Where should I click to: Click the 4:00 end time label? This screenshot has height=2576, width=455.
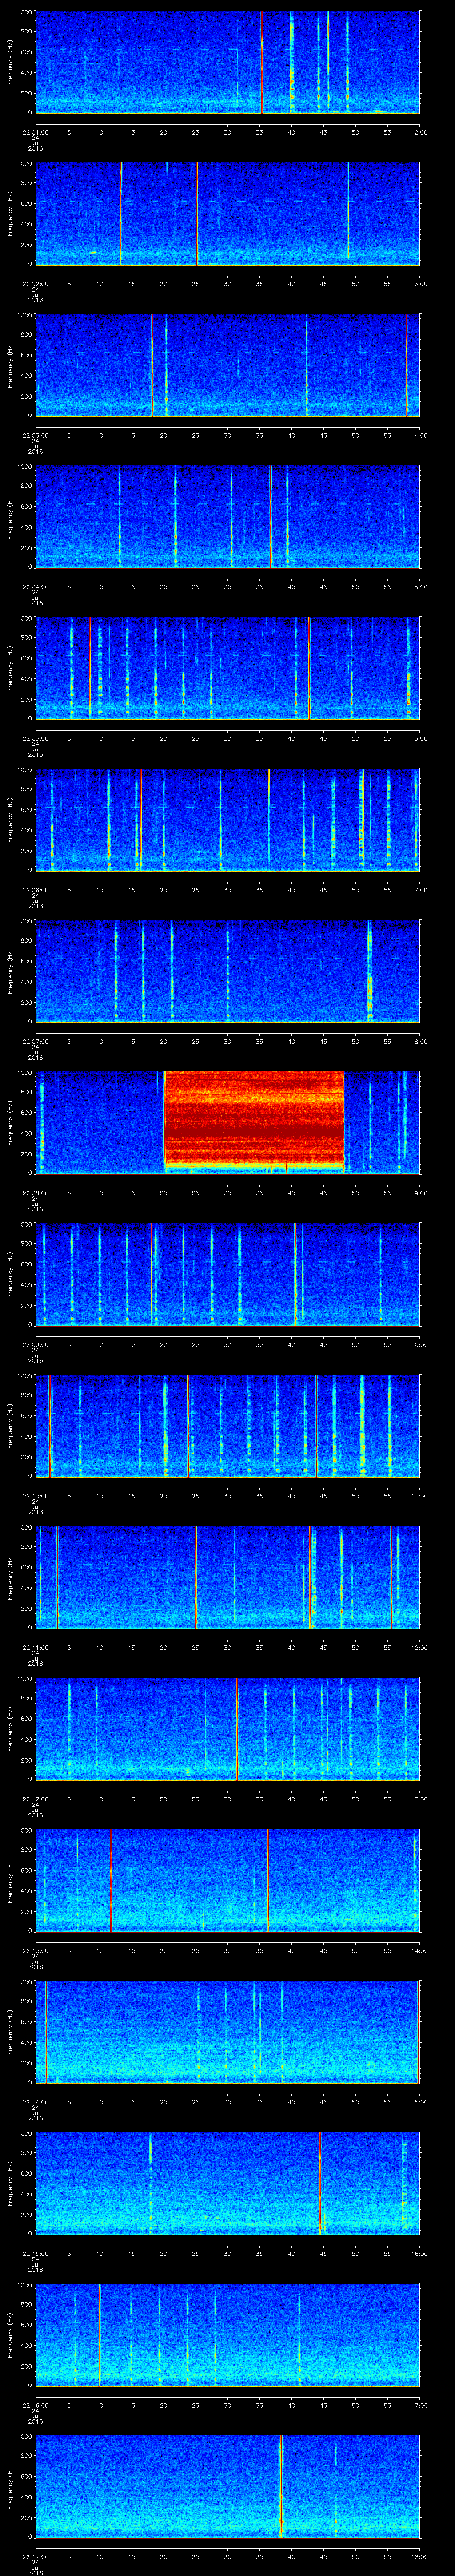point(420,435)
